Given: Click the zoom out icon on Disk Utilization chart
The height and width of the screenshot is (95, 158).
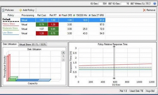Looking at the screenshot, I should [x=63, y=56].
